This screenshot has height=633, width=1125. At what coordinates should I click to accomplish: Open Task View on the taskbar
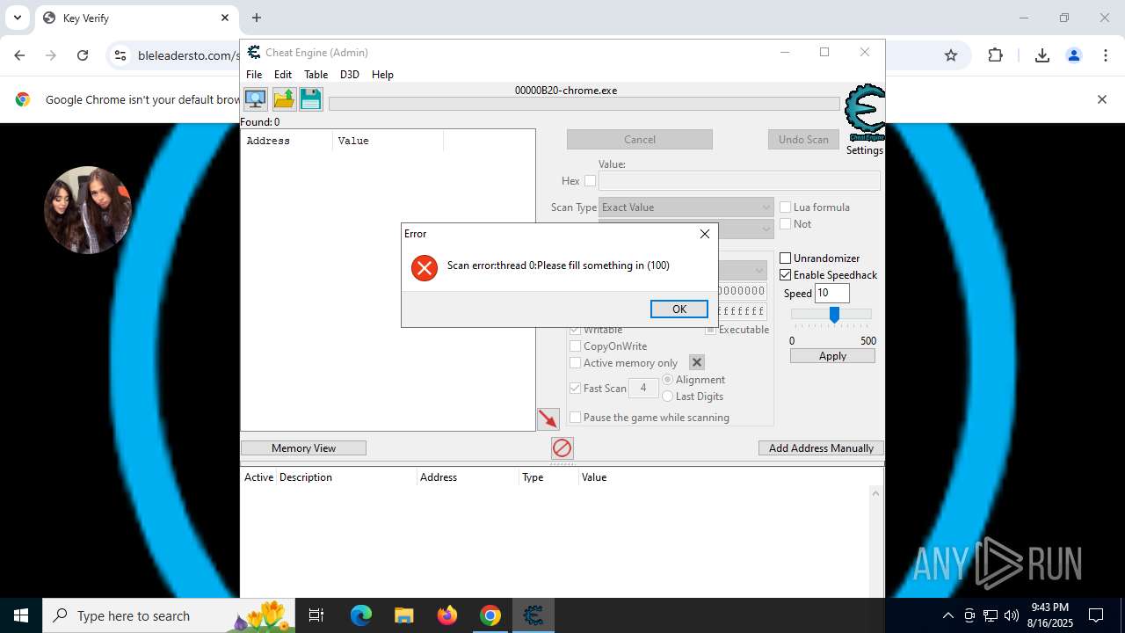coord(316,615)
